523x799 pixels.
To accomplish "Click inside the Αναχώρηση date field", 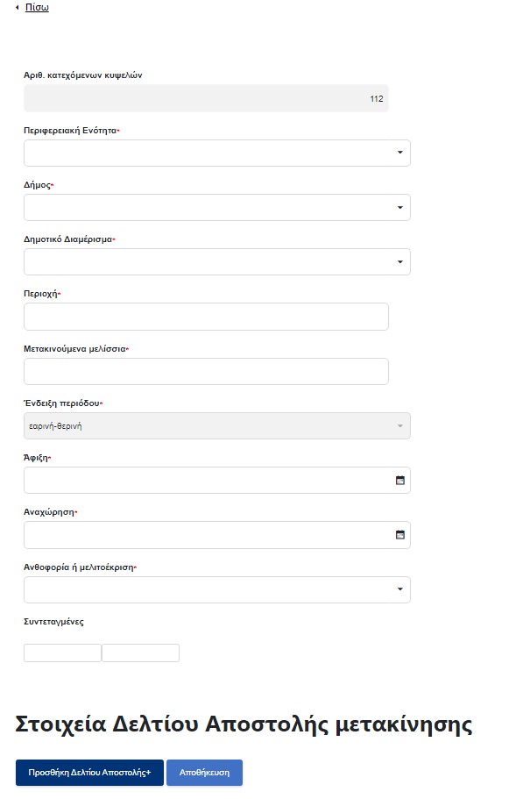I will click(x=216, y=535).
